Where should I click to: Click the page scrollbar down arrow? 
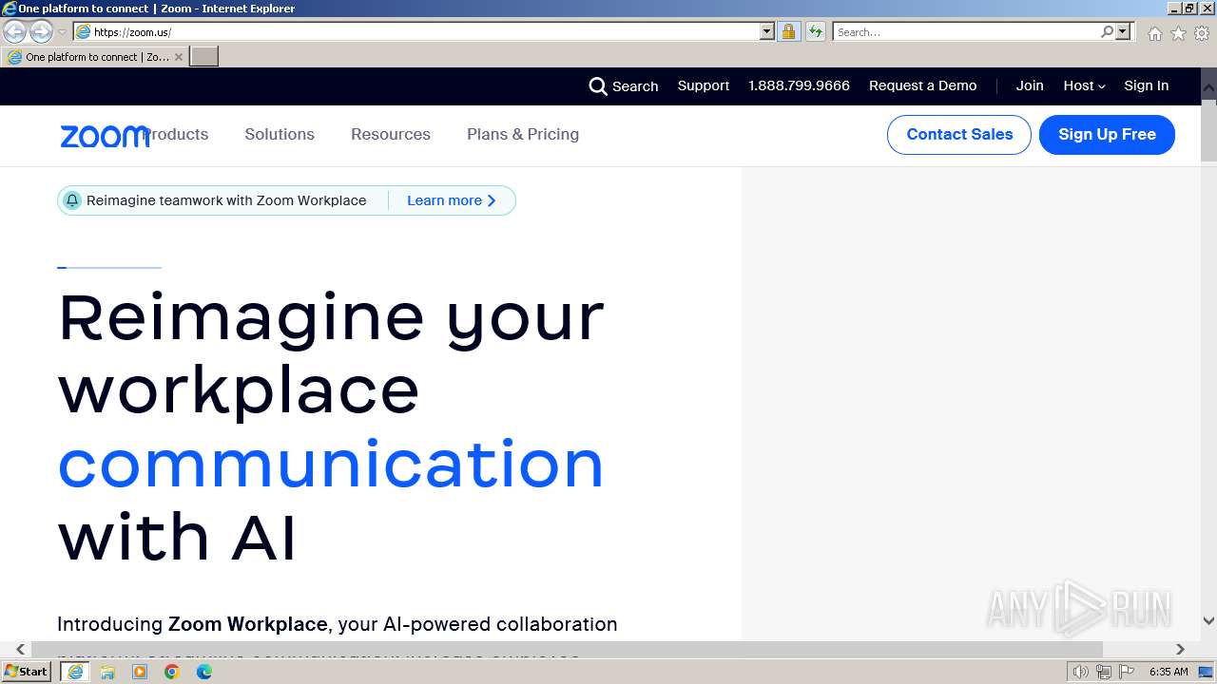coord(1208,620)
